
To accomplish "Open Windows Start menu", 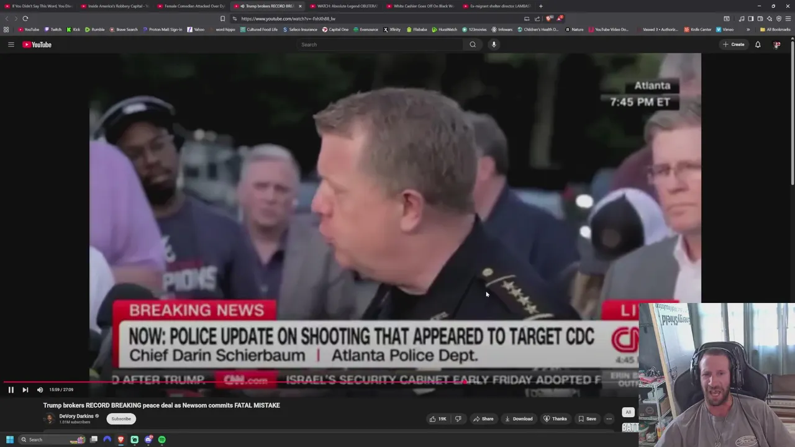I will coord(10,440).
